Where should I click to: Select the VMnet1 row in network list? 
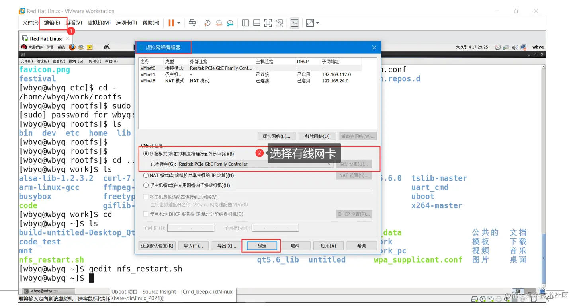(250, 74)
